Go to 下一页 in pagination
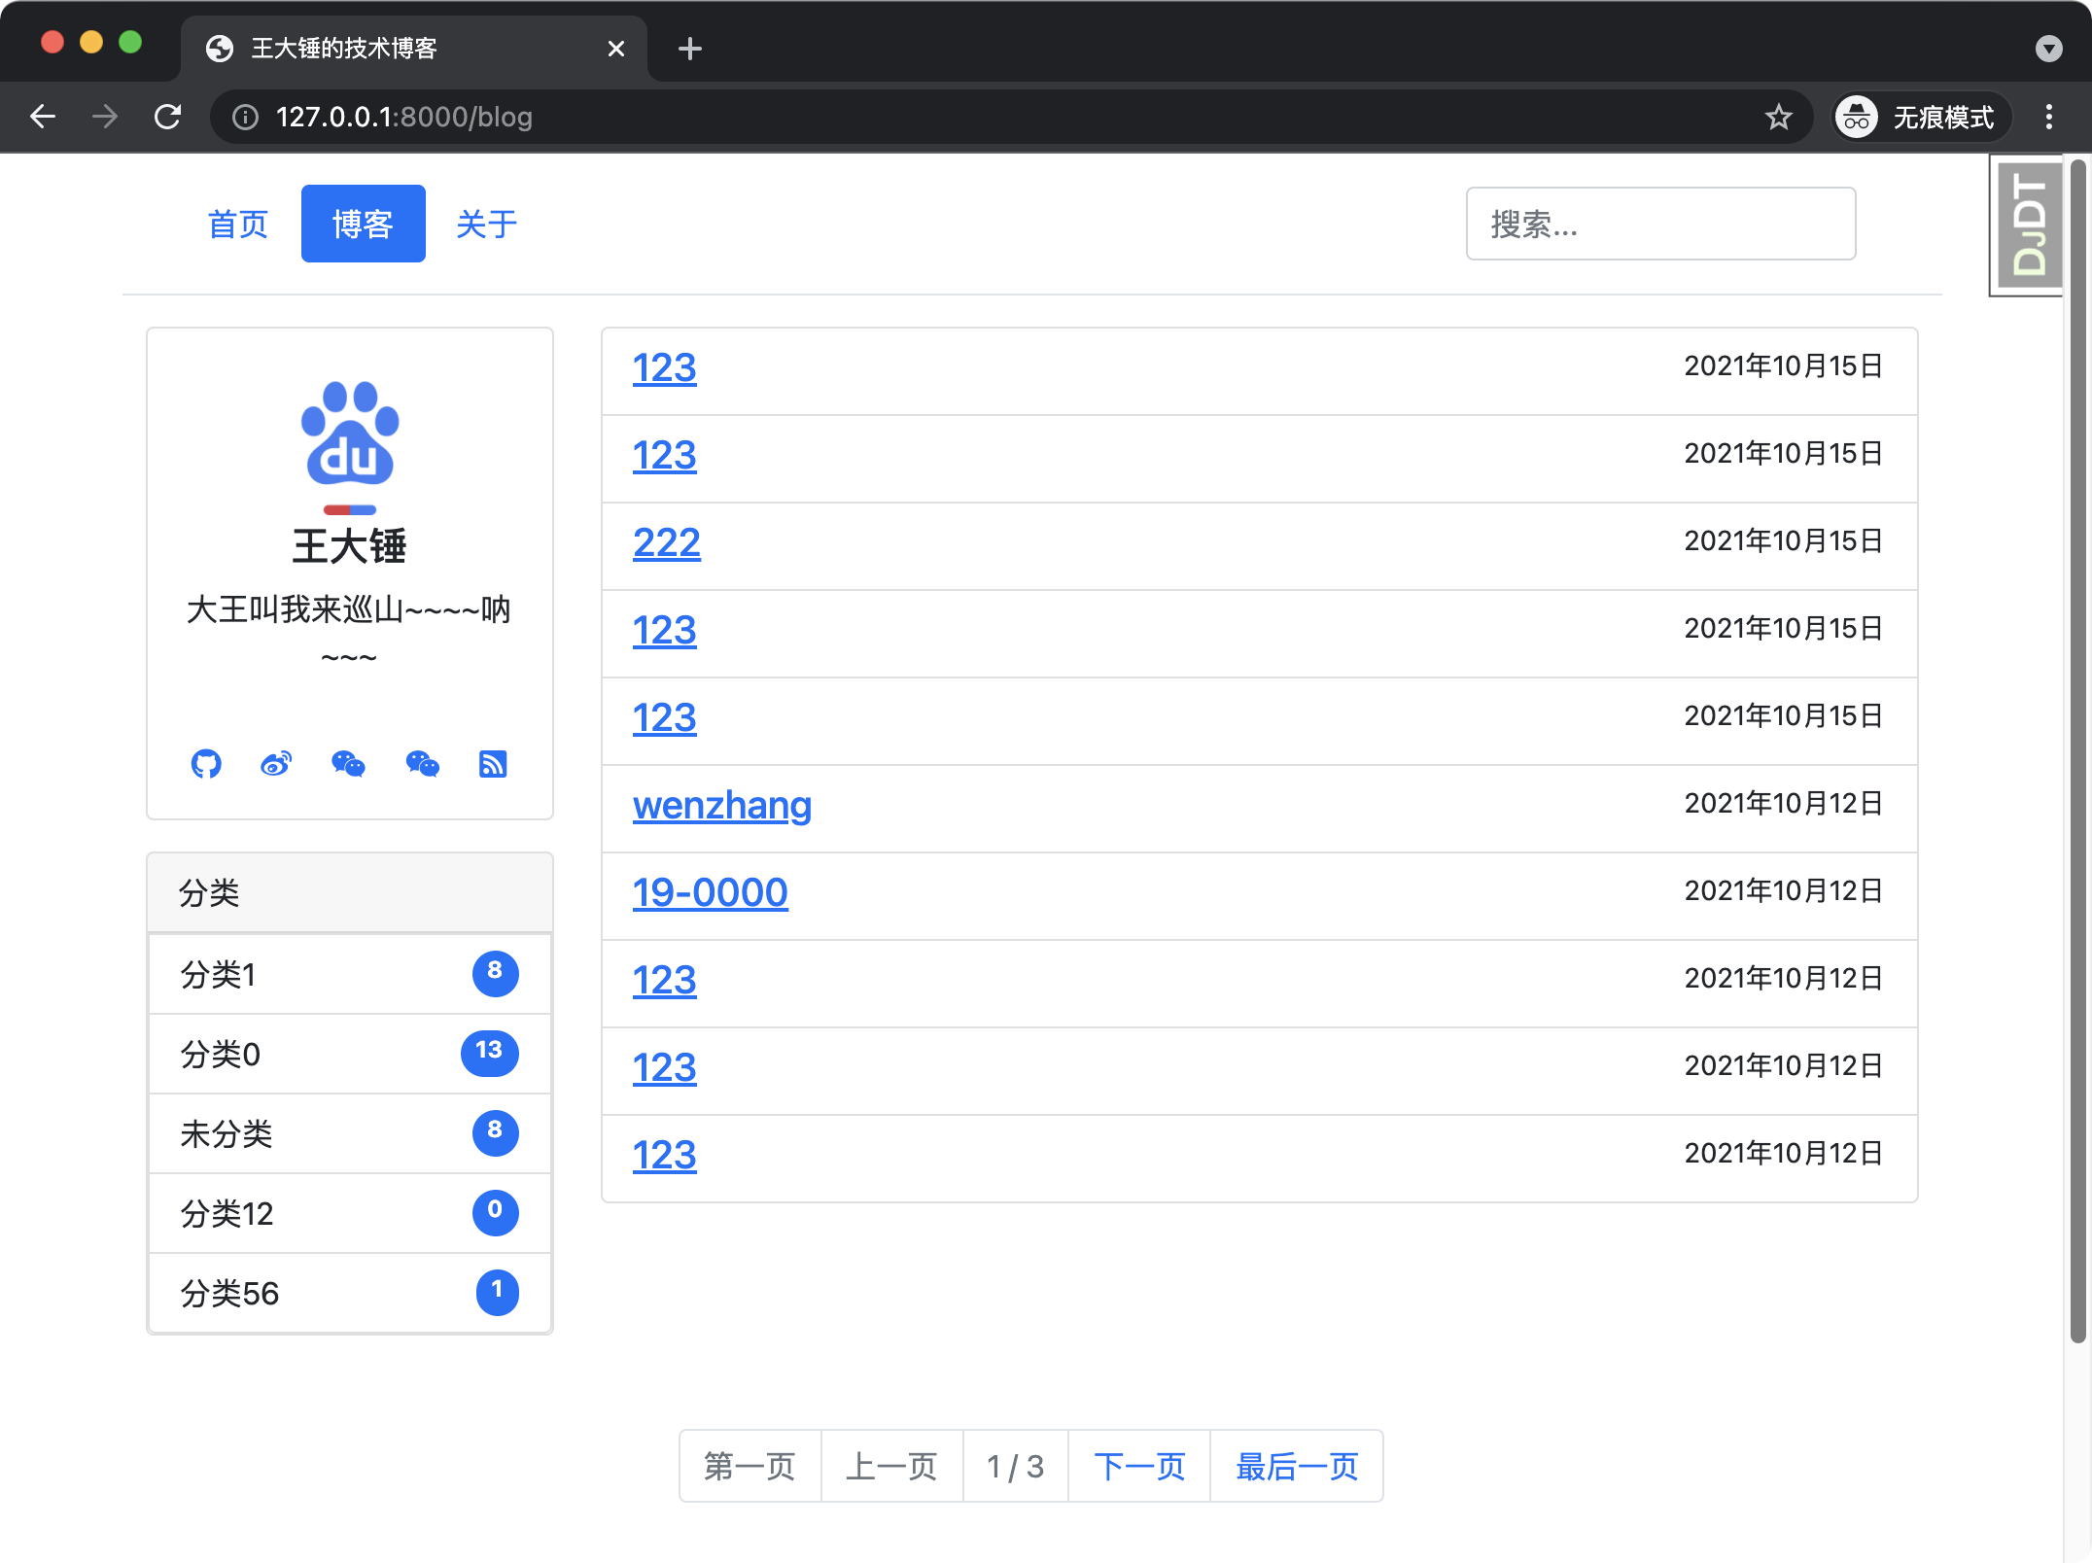Screen dimensions: 2092x1563 coord(1139,1466)
